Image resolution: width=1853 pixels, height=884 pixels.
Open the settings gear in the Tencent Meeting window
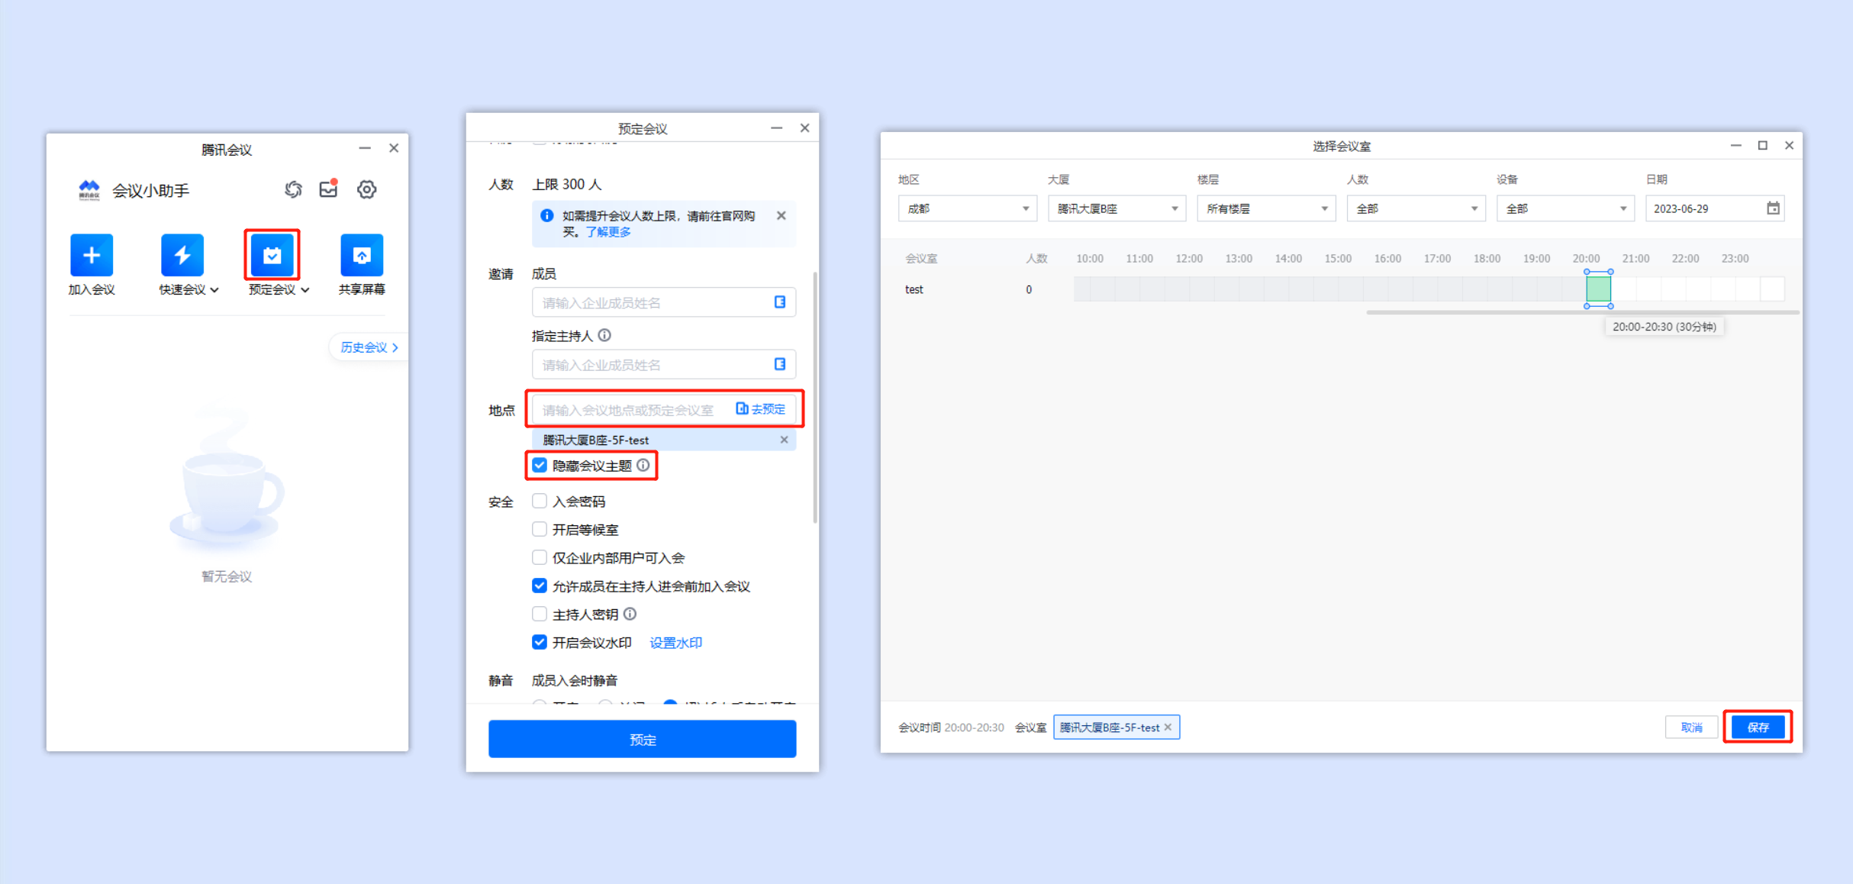[367, 189]
